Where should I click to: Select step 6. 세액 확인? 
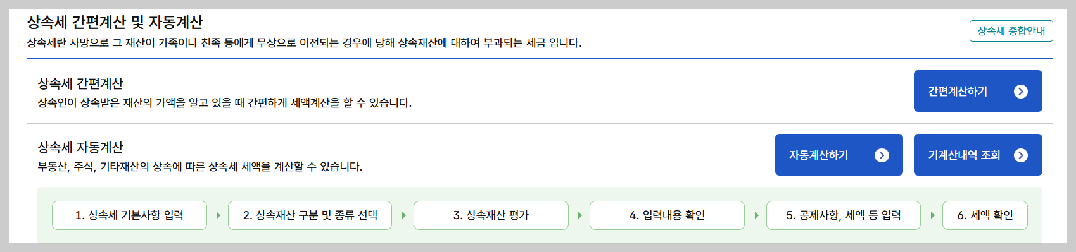985,215
